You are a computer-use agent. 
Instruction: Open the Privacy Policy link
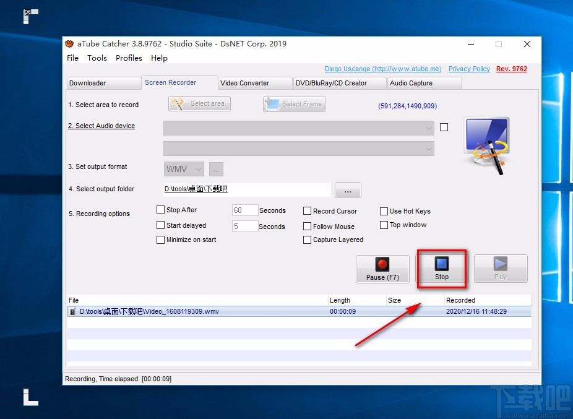468,69
